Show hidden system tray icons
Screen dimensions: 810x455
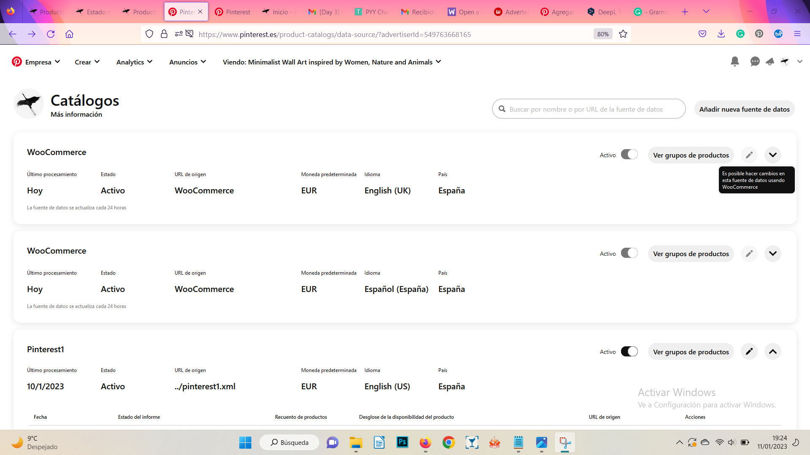coord(679,442)
